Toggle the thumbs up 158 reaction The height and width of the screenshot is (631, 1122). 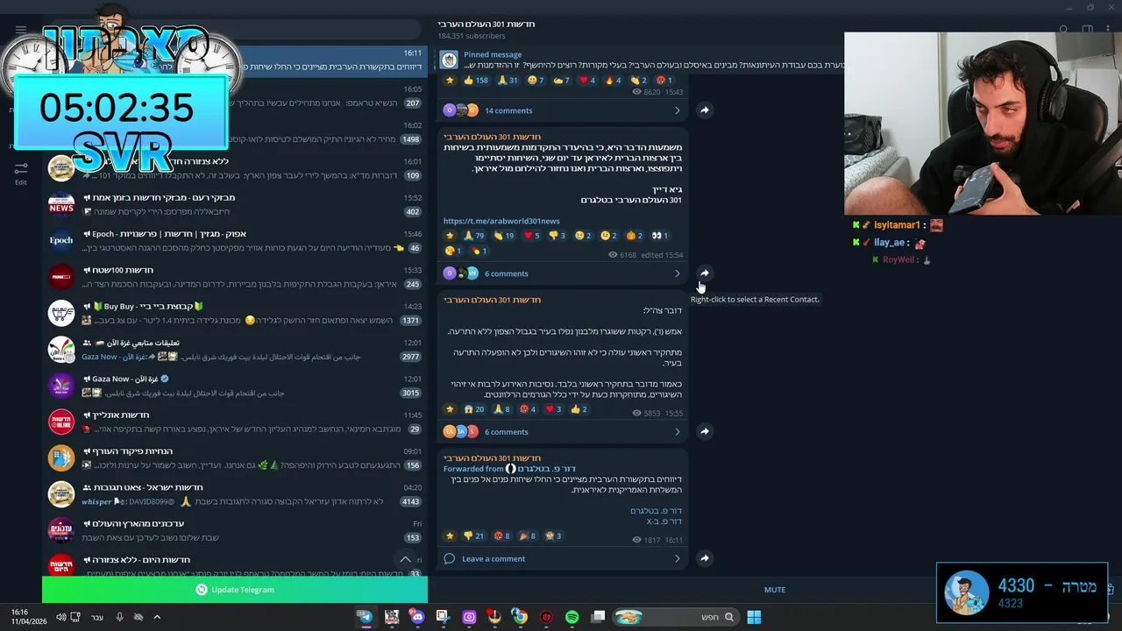click(476, 80)
